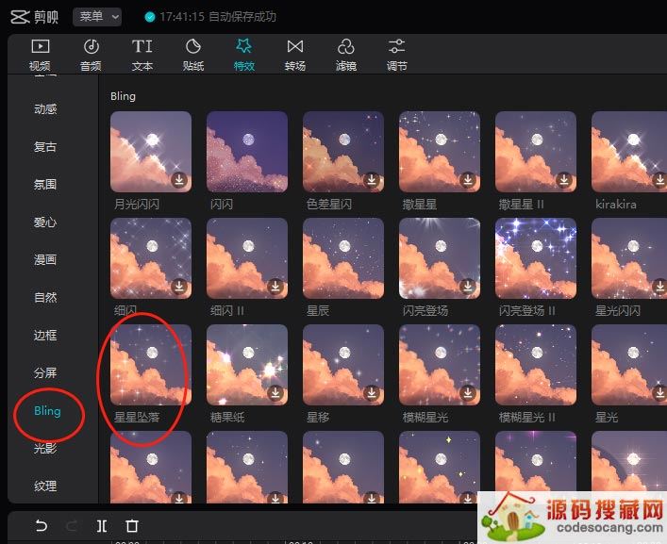Open the 转场 transitions tab
Screen dimensions: 667x544
(x=295, y=55)
